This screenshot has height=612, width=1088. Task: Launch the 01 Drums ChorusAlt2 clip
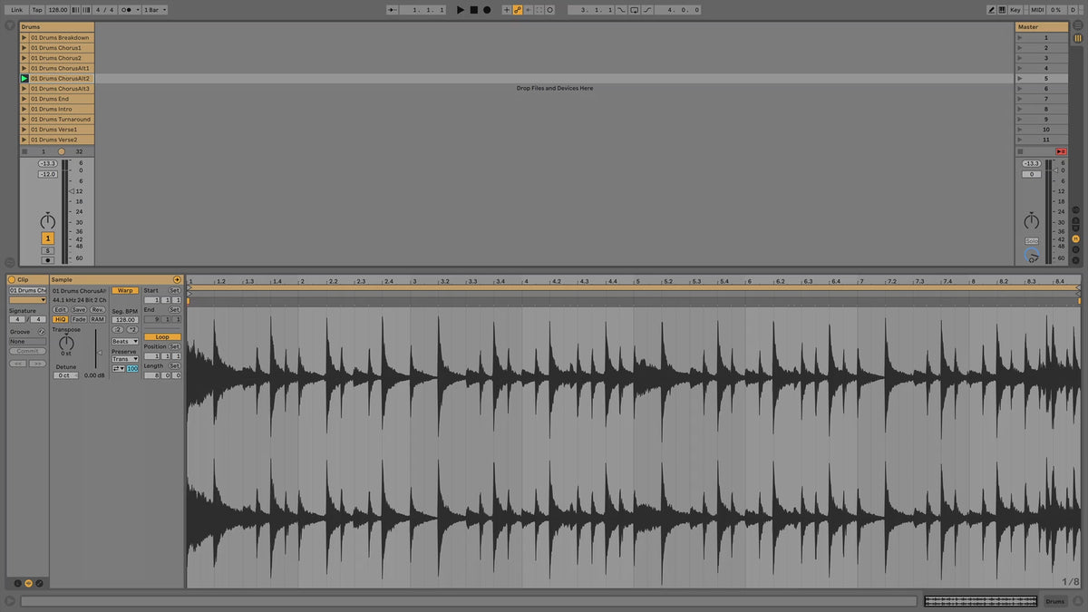24,79
